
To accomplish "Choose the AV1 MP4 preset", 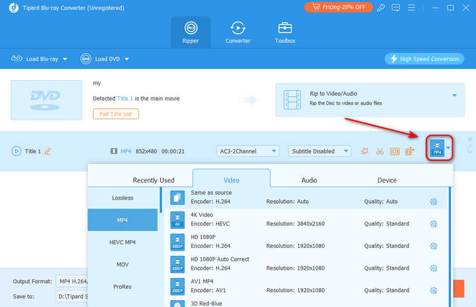I will (306, 286).
